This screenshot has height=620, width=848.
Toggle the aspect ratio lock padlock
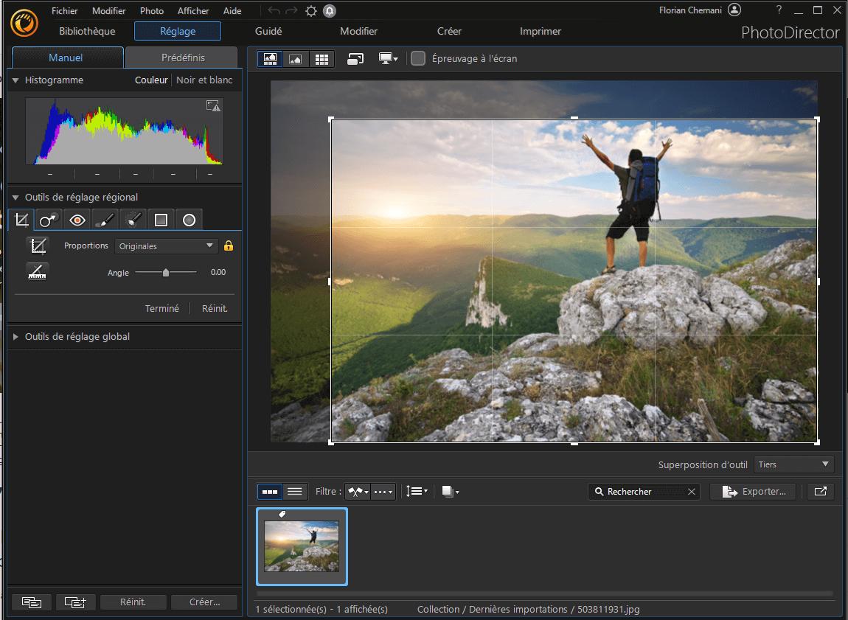point(229,245)
